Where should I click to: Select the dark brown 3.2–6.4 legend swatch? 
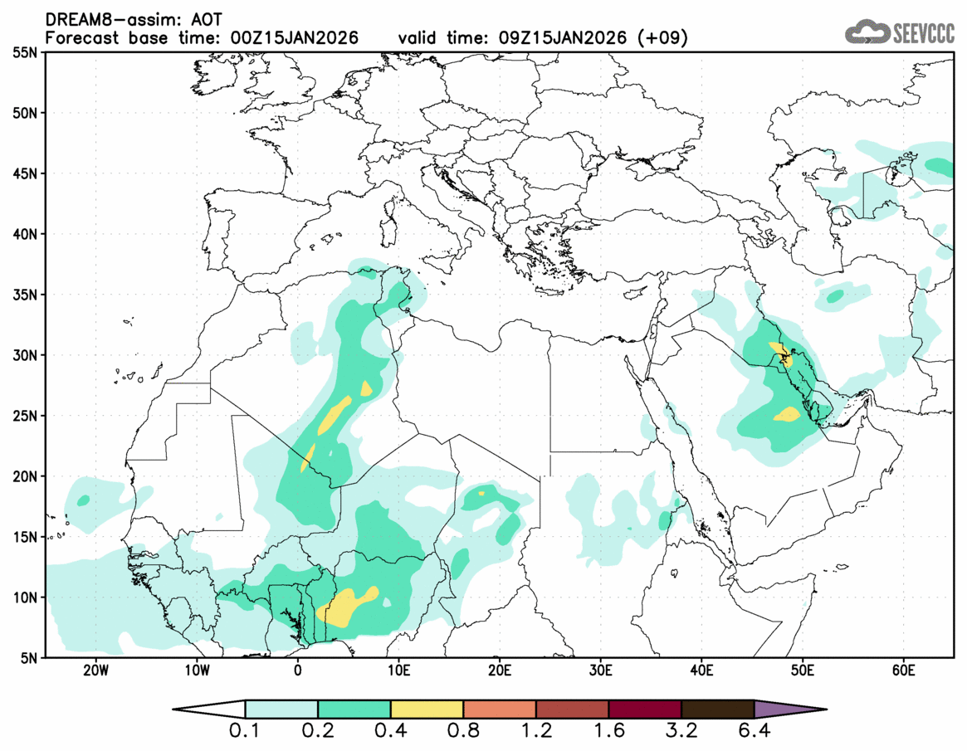717,710
